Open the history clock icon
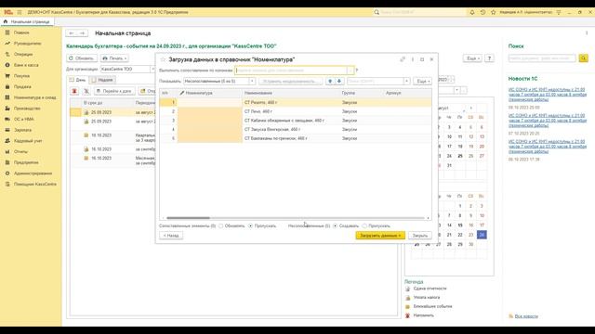Image resolution: width=595 pixels, height=334 pixels. [483, 12]
